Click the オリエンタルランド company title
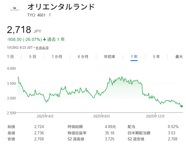The height and width of the screenshot is (147, 186). [61, 7]
